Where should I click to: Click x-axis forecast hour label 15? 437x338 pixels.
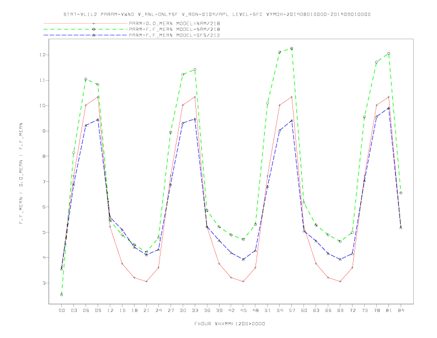point(122,310)
